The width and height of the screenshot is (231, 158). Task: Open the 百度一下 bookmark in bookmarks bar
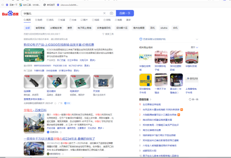(12, 5)
